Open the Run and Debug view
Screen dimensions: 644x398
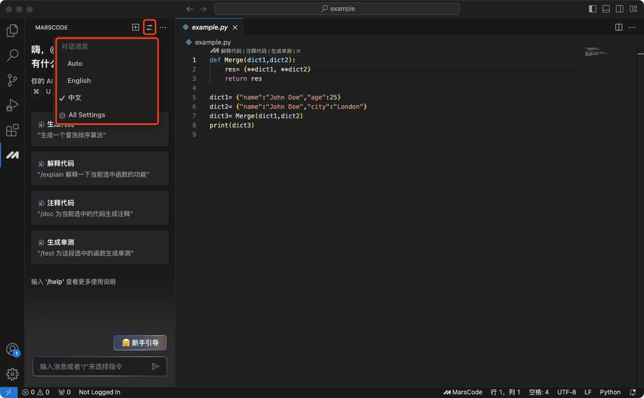click(12, 105)
